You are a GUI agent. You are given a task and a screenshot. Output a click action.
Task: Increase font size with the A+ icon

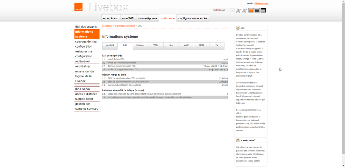[245, 10]
